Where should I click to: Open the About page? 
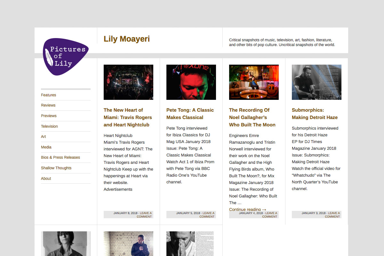46,179
